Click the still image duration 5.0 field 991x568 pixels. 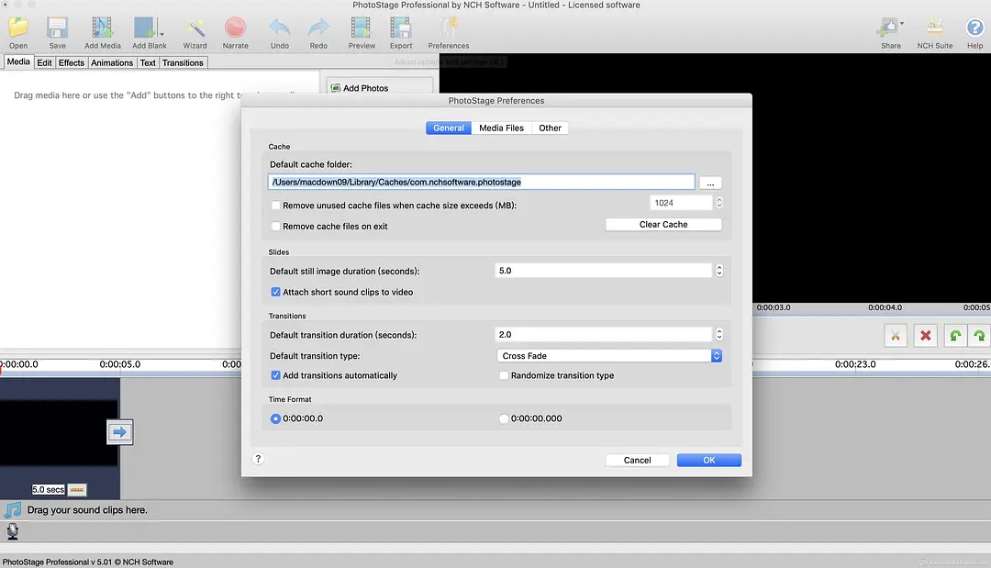point(604,271)
